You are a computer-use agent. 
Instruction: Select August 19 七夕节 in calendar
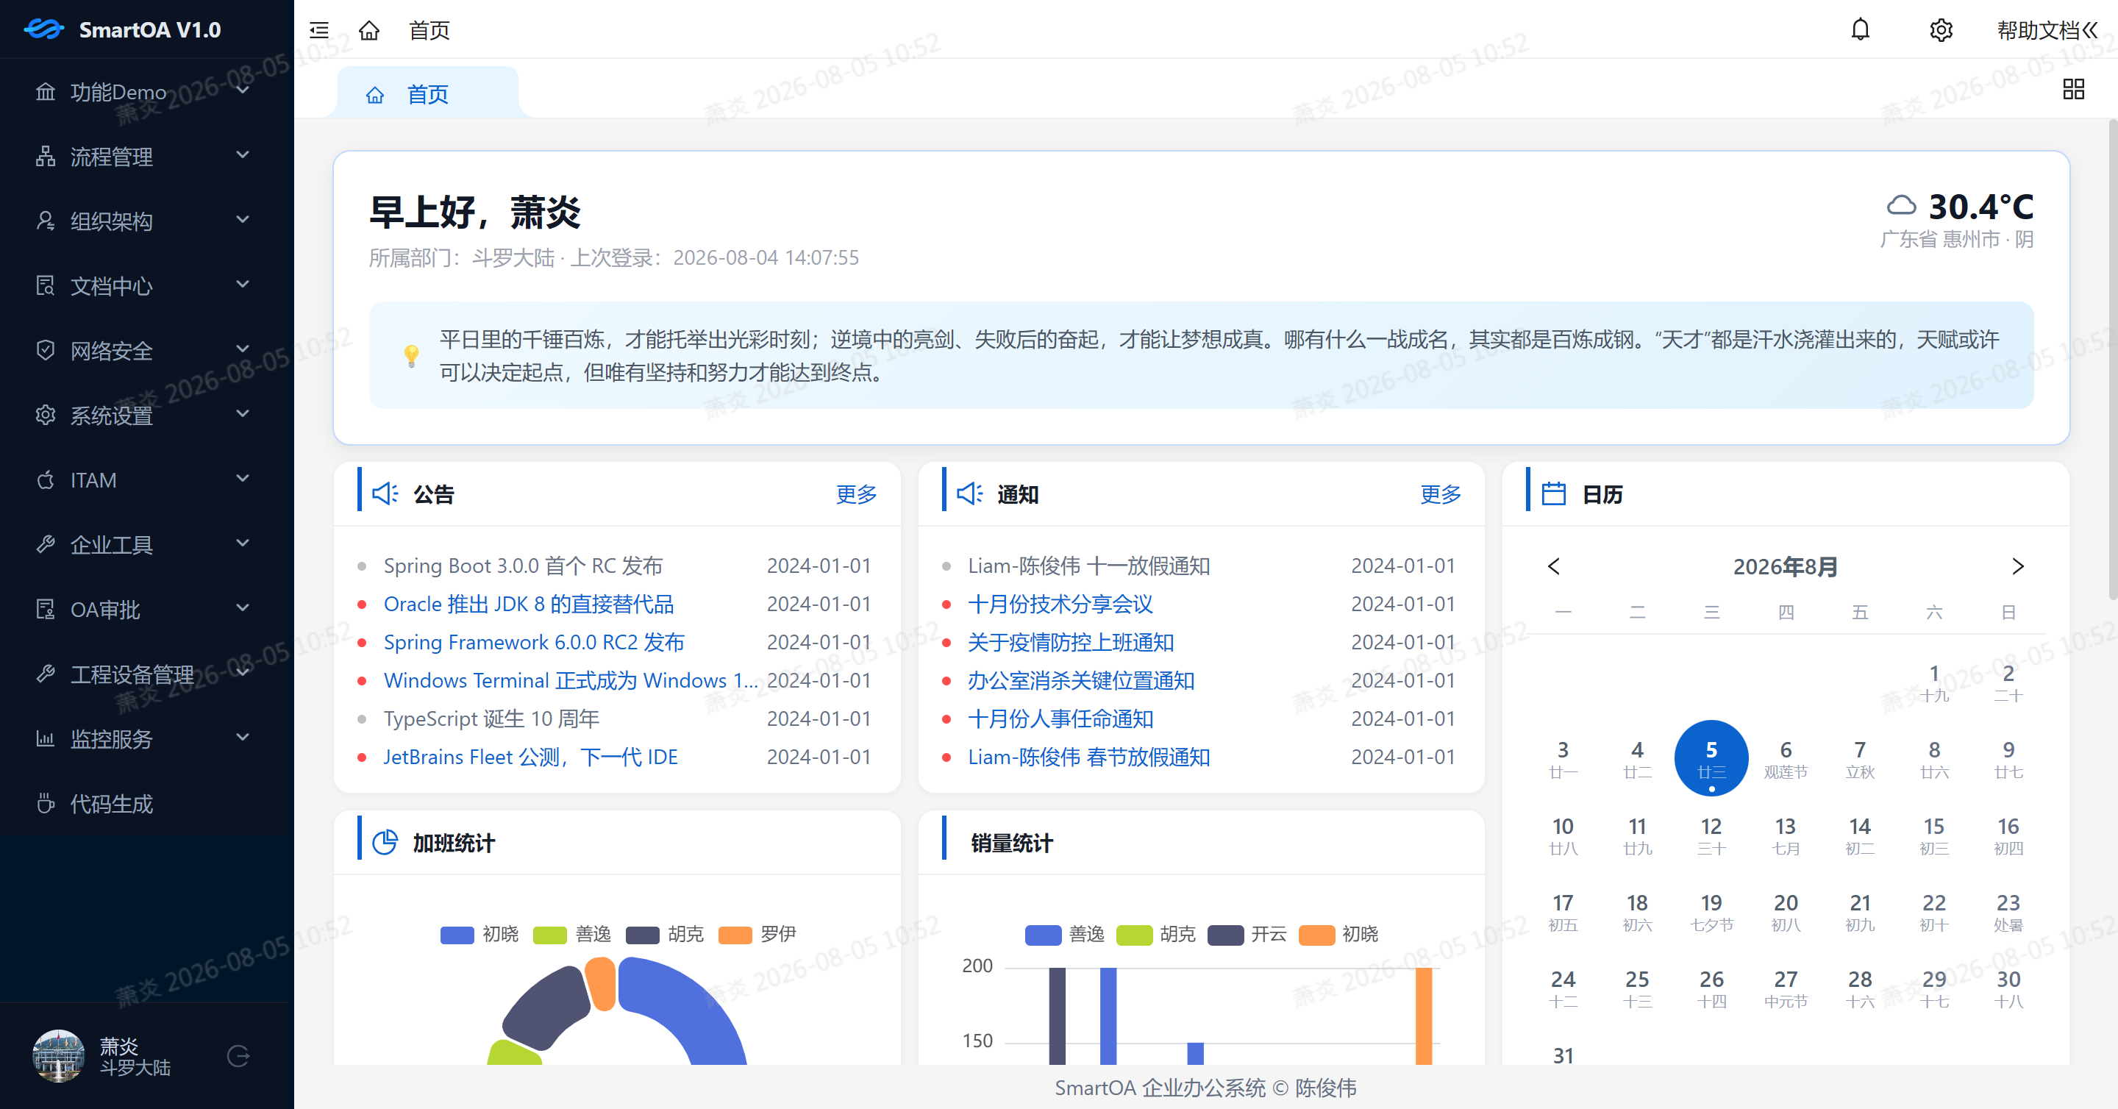click(x=1711, y=912)
